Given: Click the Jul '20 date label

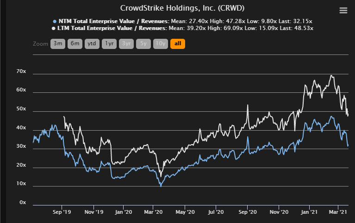Looking at the screenshot, I should pyautogui.click(x=216, y=212).
